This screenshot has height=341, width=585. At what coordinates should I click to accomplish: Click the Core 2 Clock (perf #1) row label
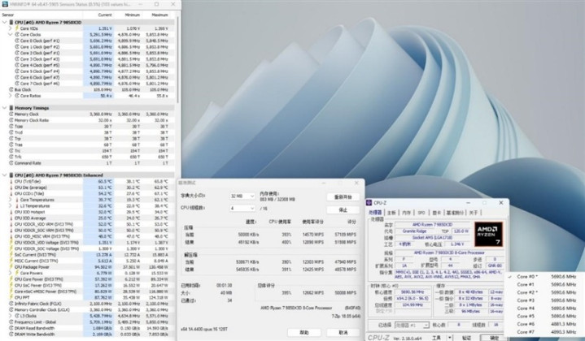[40, 53]
